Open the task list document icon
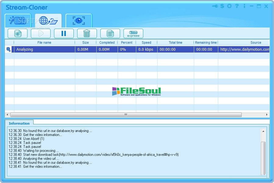The image size is (274, 183). click(110, 33)
